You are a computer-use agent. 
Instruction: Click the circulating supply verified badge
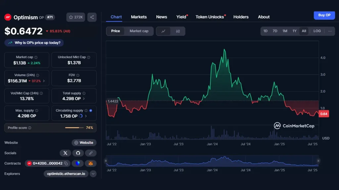pyautogui.click(x=91, y=111)
